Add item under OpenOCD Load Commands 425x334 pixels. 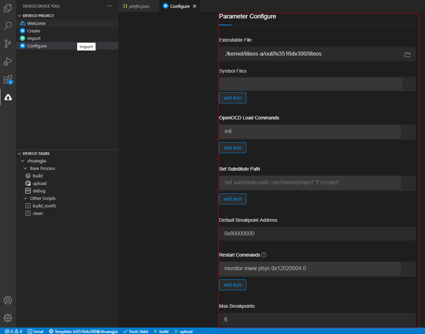tap(233, 148)
